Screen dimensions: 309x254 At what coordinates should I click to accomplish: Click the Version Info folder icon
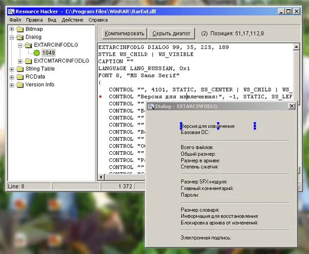[20, 85]
